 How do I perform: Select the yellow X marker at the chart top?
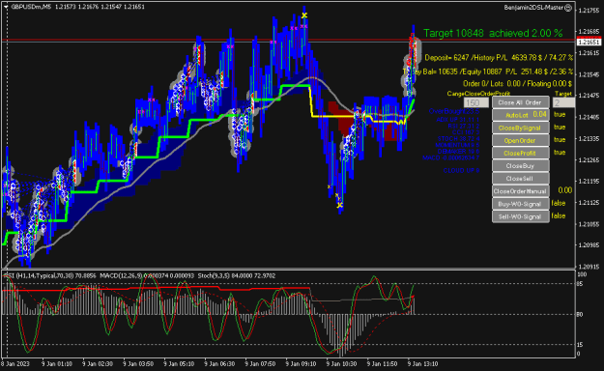coord(304,15)
